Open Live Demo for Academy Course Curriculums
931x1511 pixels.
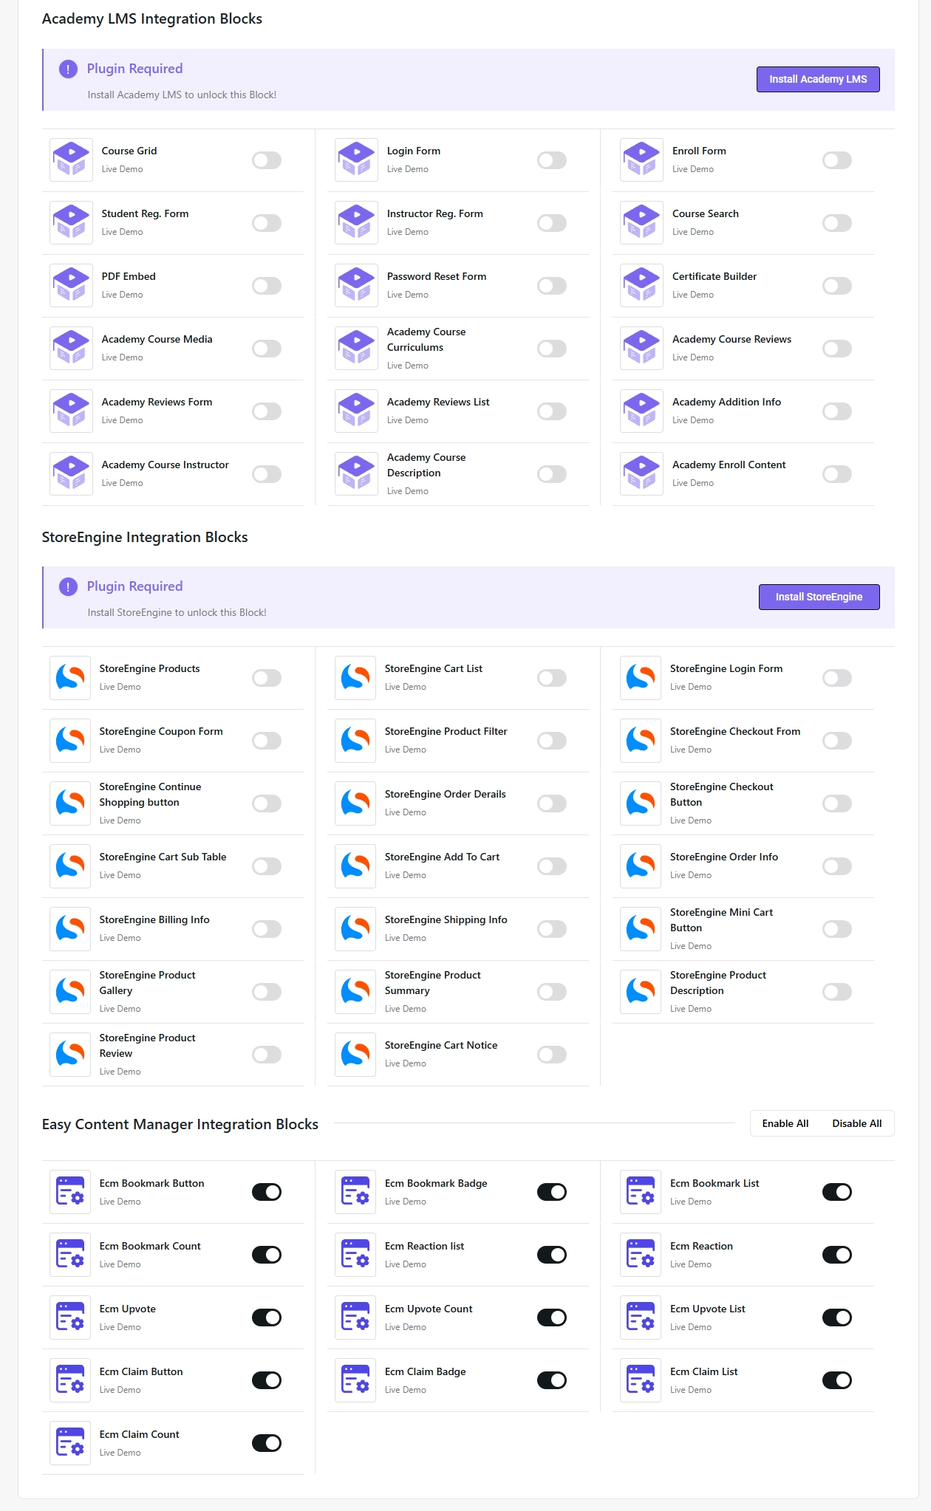pyautogui.click(x=407, y=366)
